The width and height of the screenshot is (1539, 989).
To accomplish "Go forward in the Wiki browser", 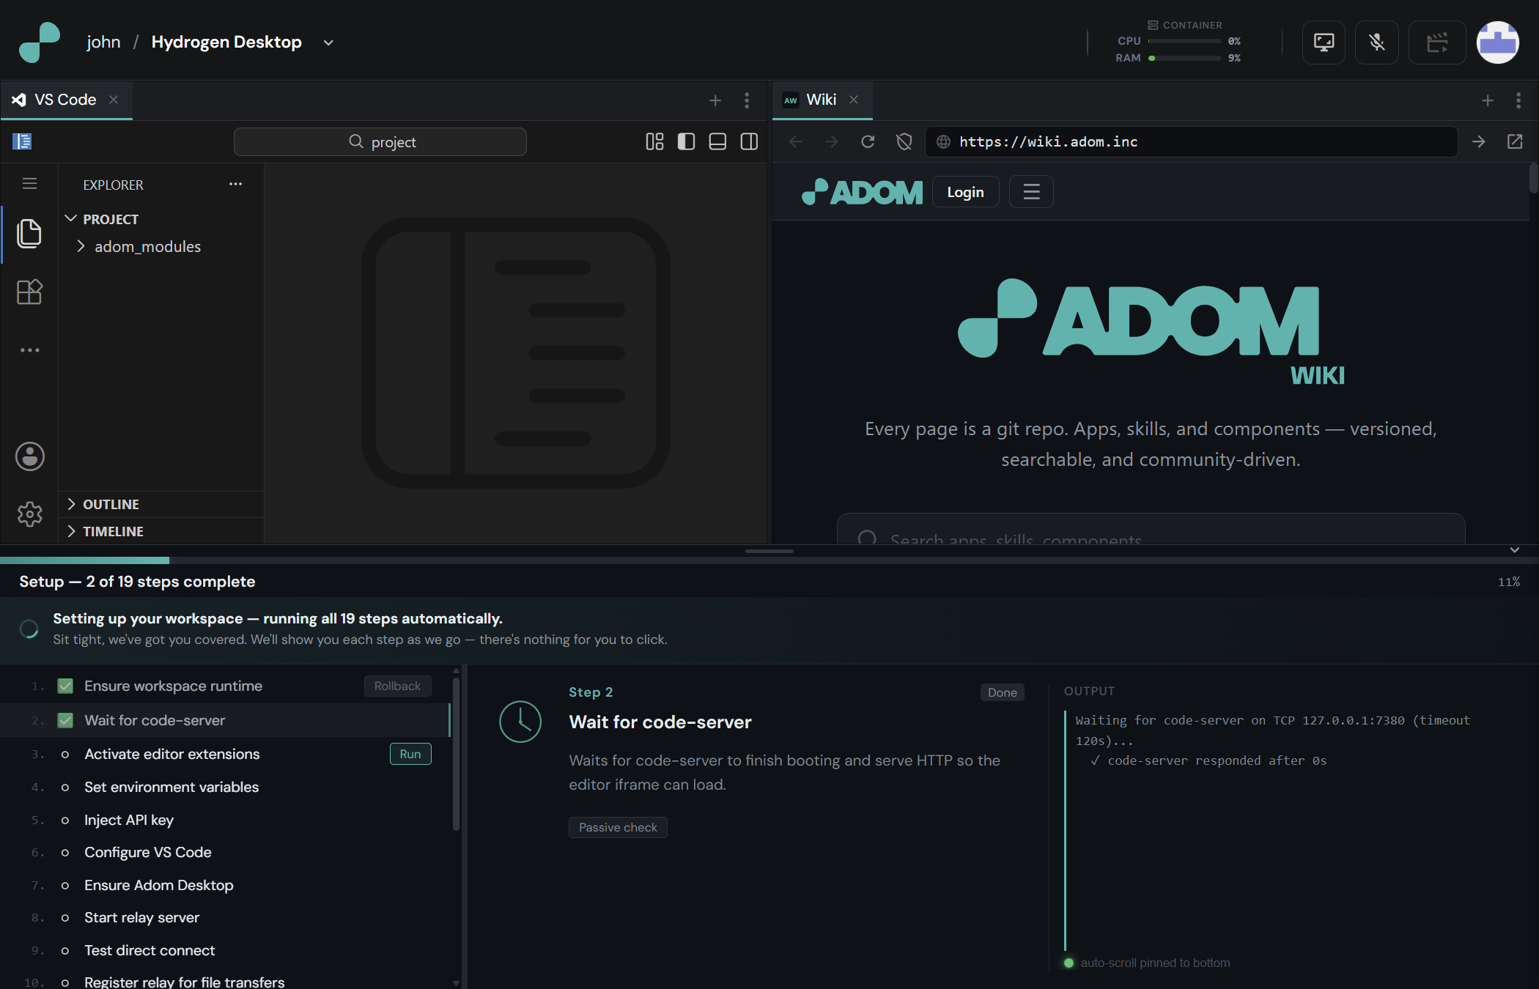I will coord(831,141).
